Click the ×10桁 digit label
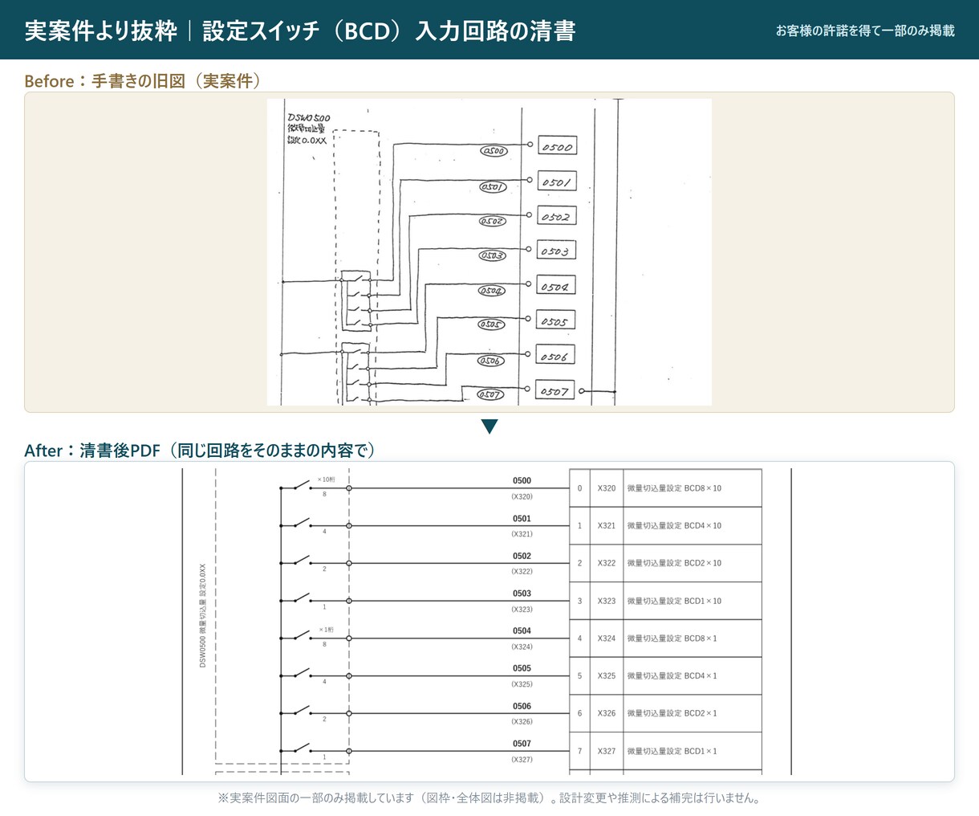Viewport: 979px width, 816px height. pos(326,479)
